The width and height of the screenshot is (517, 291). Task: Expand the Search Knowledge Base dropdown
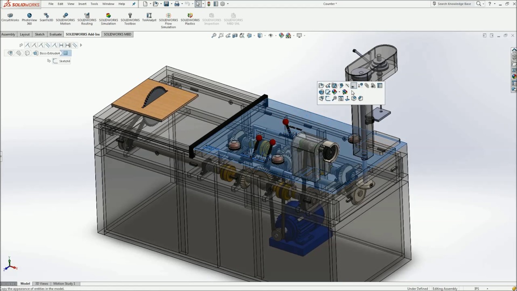pyautogui.click(x=483, y=4)
